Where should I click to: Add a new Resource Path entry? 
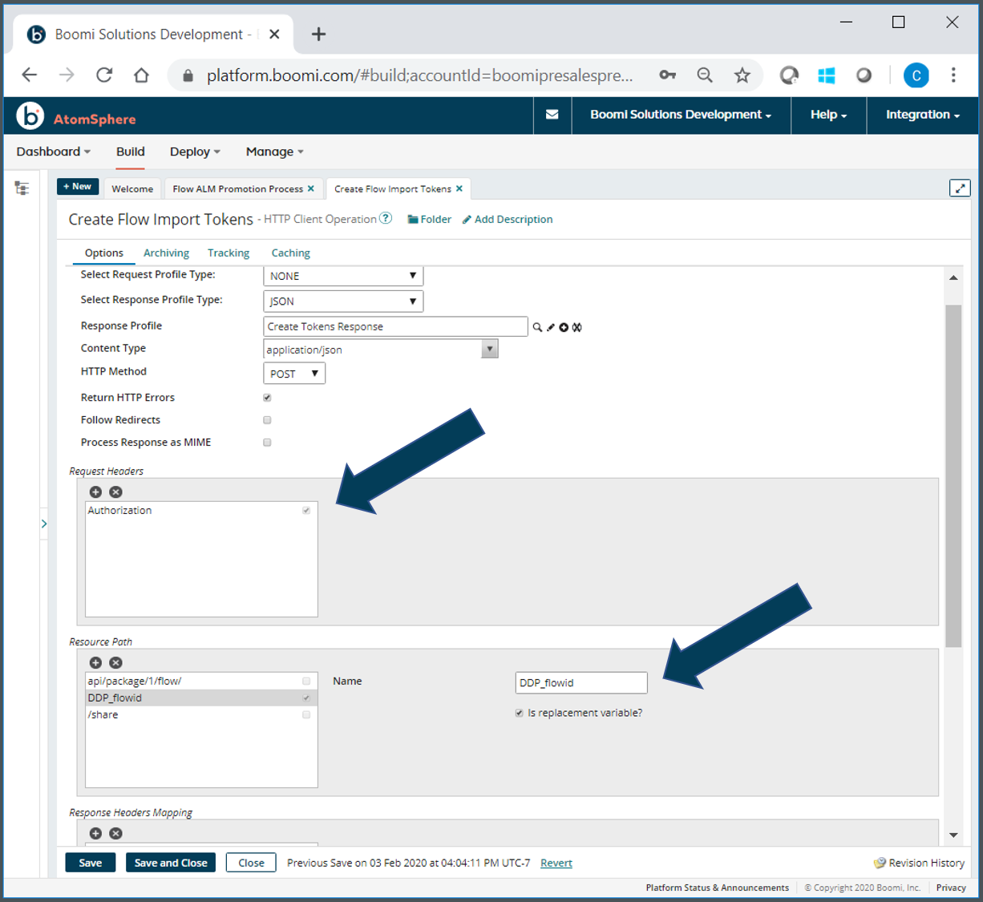95,662
